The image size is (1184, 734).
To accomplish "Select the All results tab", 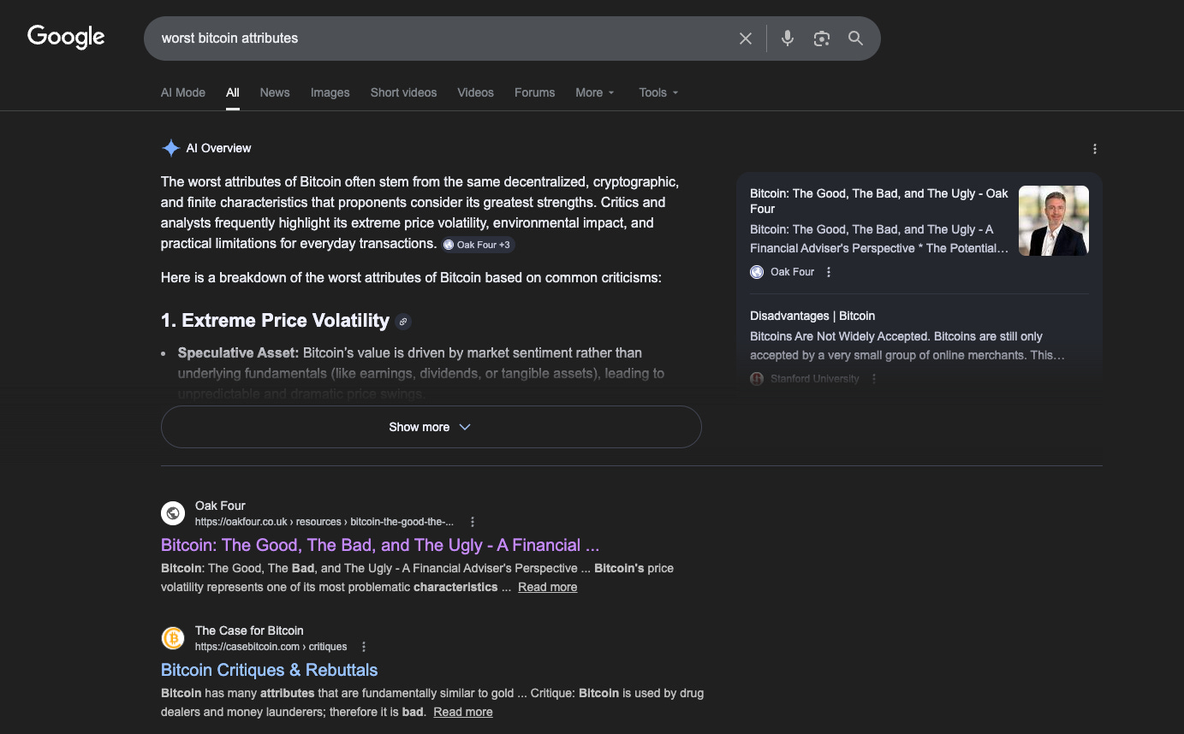I will pos(233,92).
